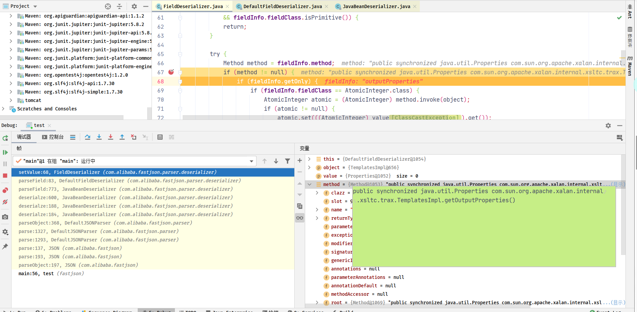Collapse all in Project panel
This screenshot has width=637, height=312.
[x=119, y=6]
